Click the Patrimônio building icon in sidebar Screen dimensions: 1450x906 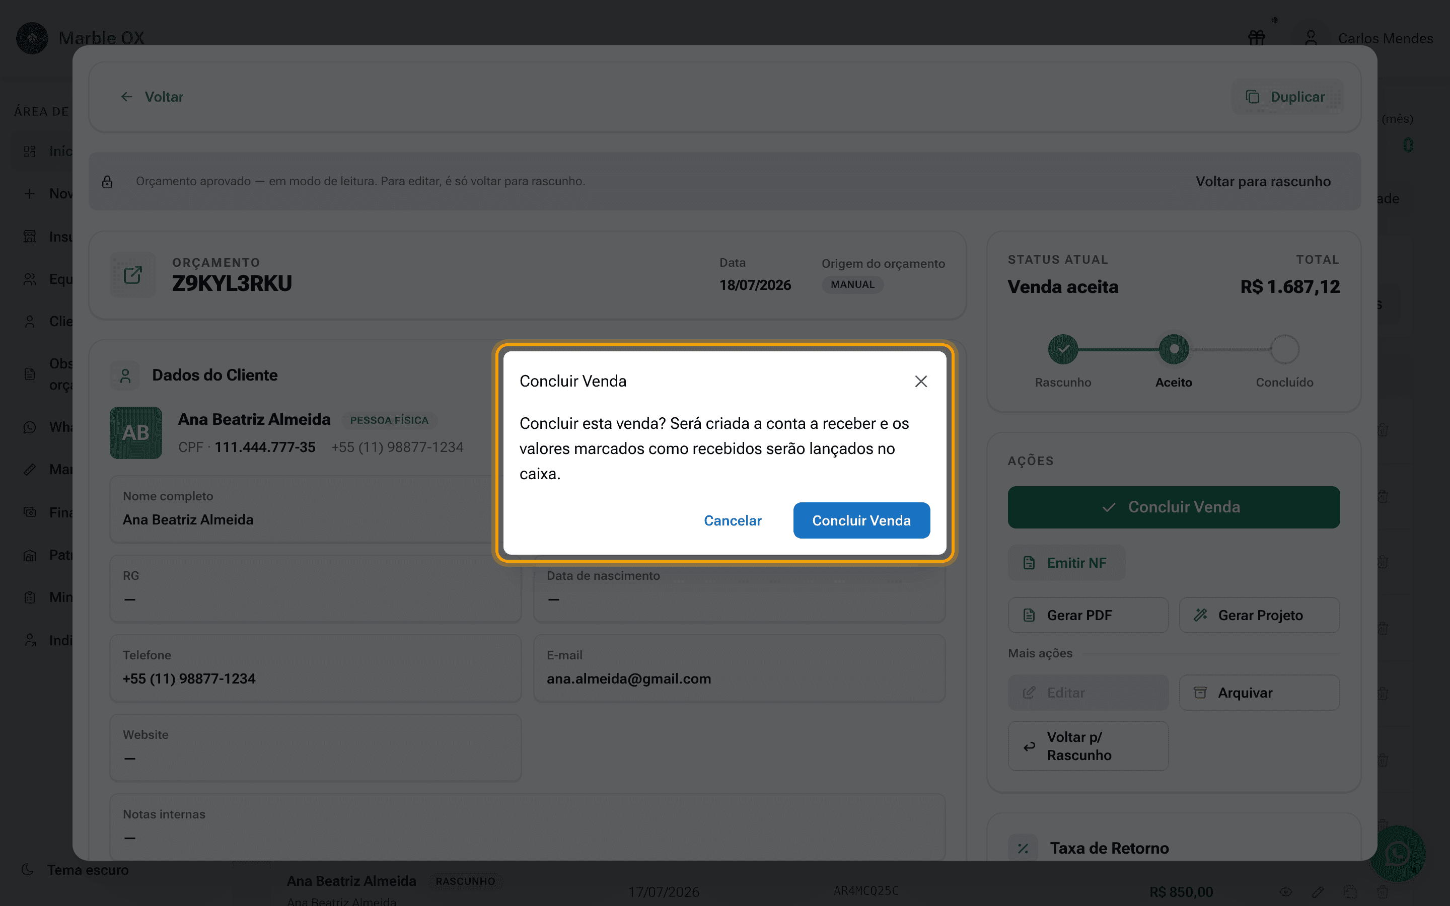[30, 555]
